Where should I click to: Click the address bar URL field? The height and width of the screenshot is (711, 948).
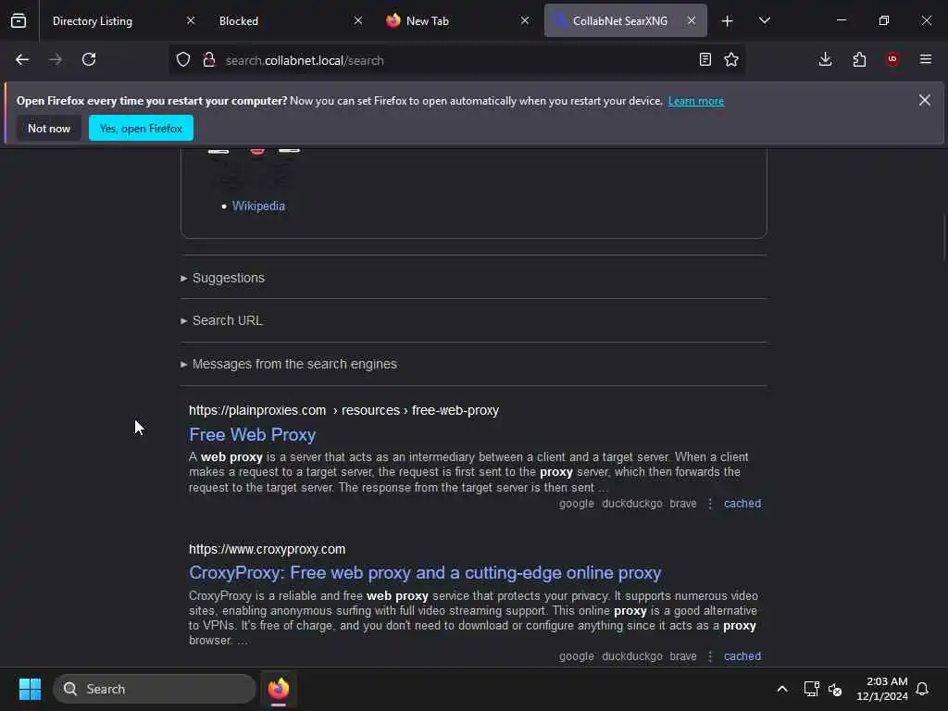coord(456,60)
